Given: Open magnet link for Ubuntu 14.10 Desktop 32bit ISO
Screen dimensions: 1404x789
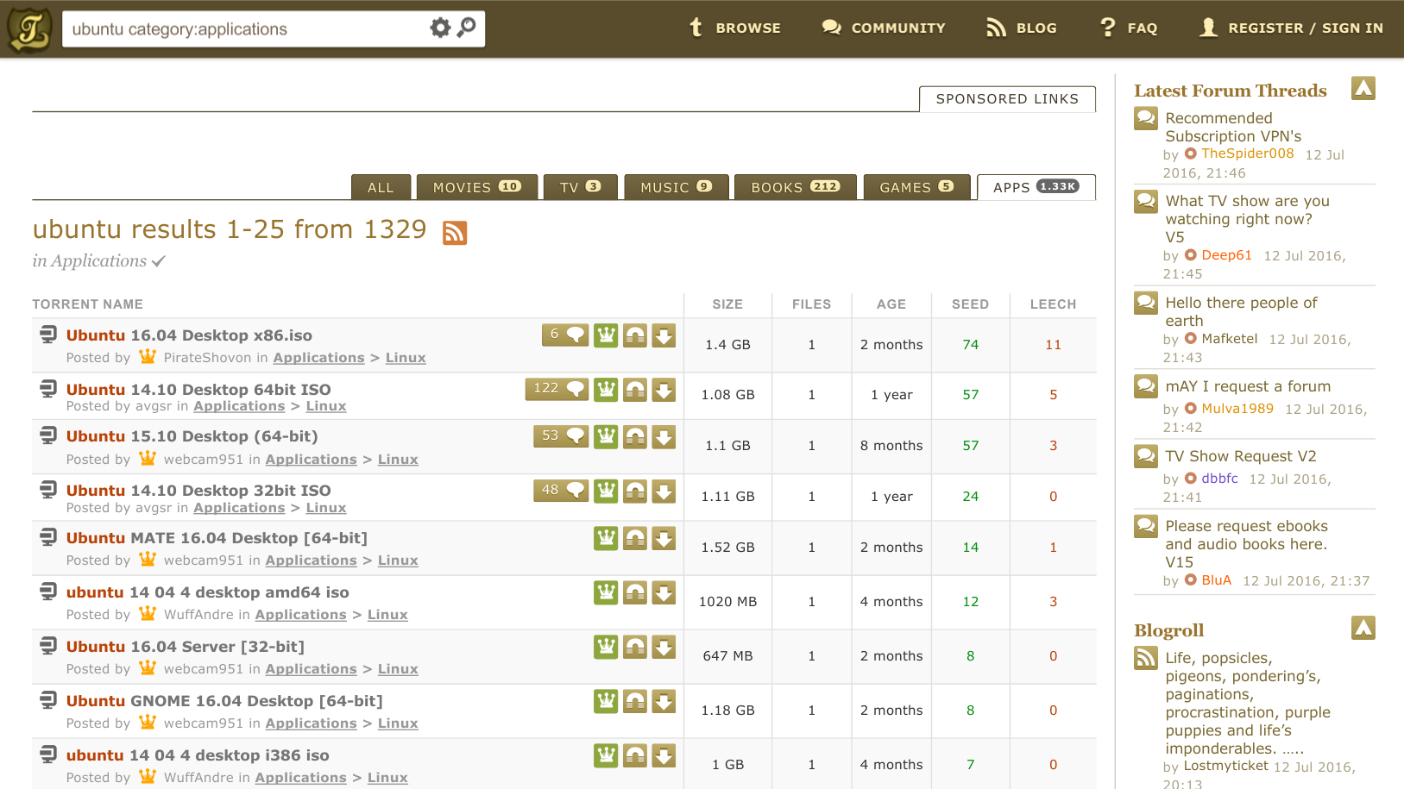Looking at the screenshot, I should click(x=635, y=492).
